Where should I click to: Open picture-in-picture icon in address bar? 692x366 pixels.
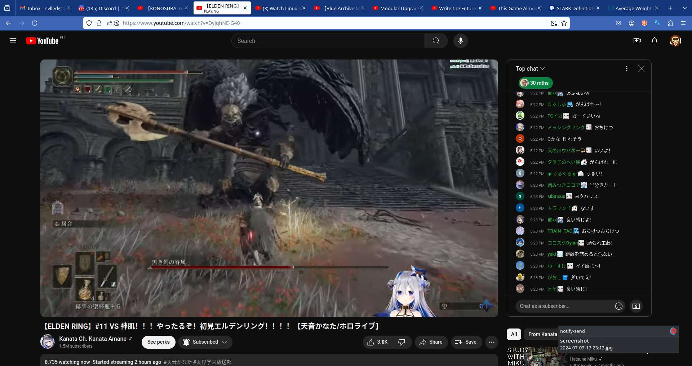pyautogui.click(x=554, y=23)
